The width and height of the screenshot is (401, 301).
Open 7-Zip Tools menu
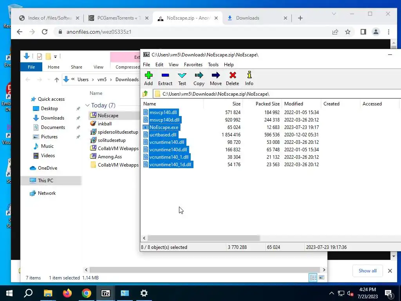click(213, 65)
